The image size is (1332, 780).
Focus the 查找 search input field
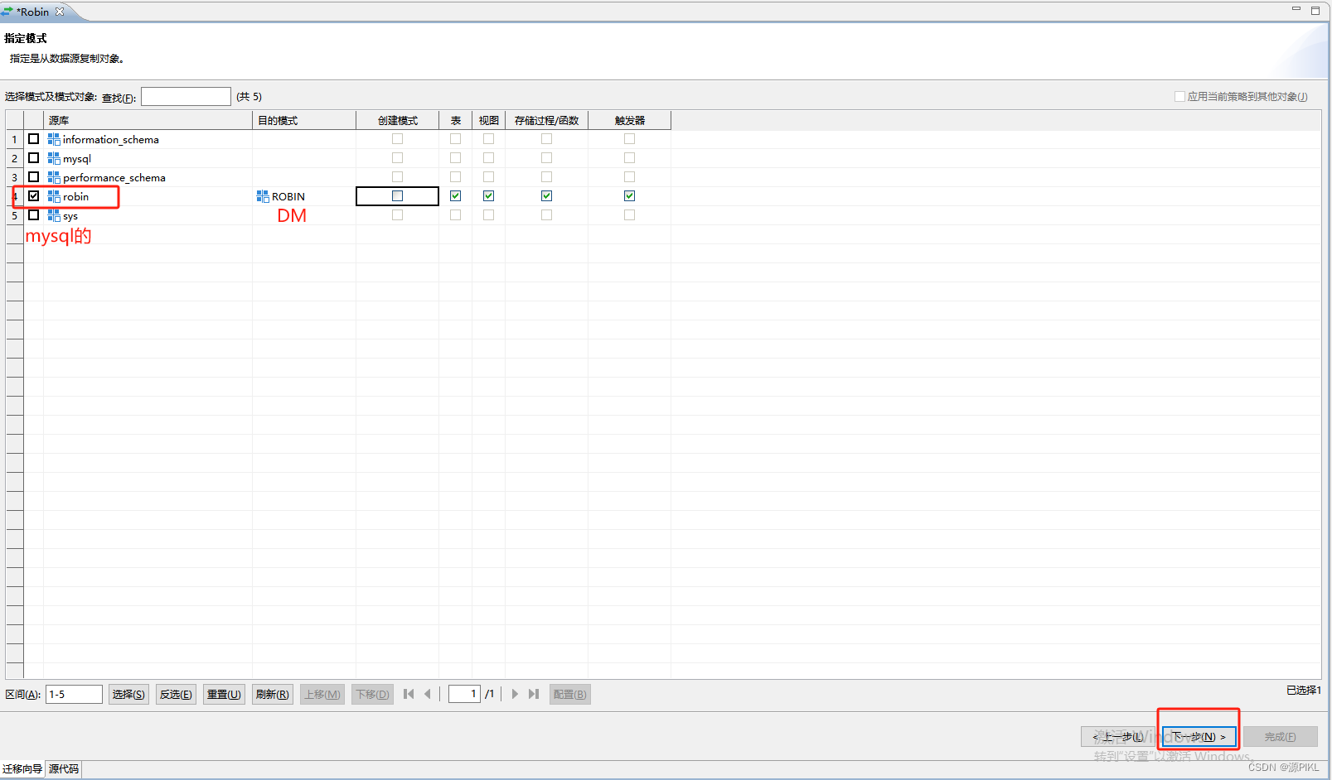(186, 97)
